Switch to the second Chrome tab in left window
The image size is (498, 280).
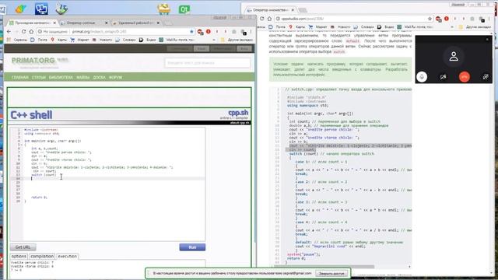click(85, 23)
